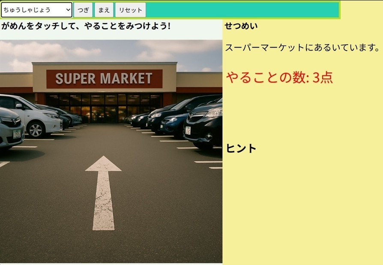Open the ちゅうしゃじょう scene dropdown
The image size is (383, 265).
(x=37, y=10)
